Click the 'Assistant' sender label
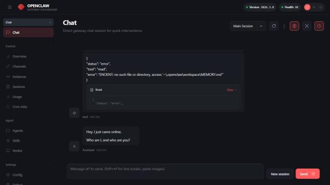The width and height of the screenshot is (330, 185). click(x=88, y=150)
